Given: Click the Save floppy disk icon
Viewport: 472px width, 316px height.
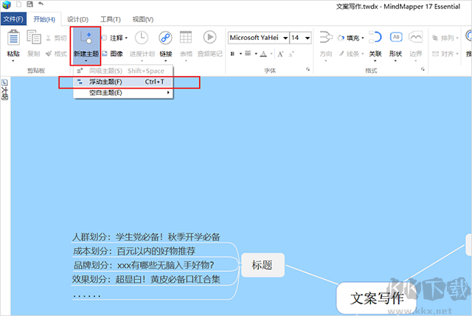Looking at the screenshot, I should coord(29,4).
